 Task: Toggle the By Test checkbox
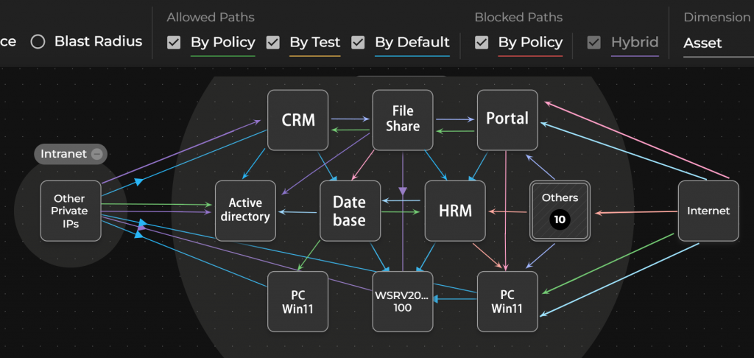click(x=273, y=43)
